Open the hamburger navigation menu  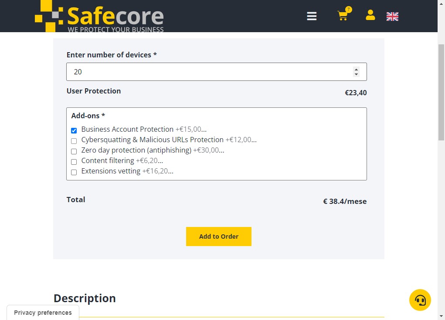[312, 16]
